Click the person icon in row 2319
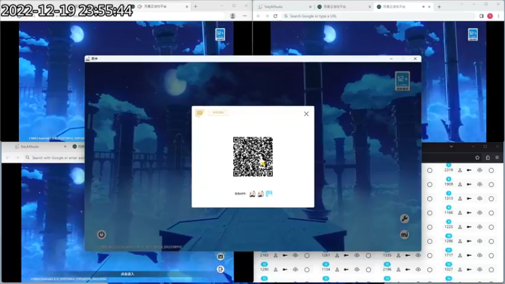505x284 pixels. (x=460, y=170)
